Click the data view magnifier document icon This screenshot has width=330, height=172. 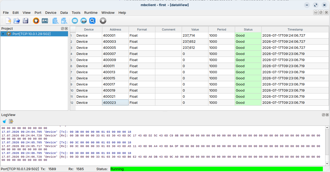pyautogui.click(x=55, y=21)
